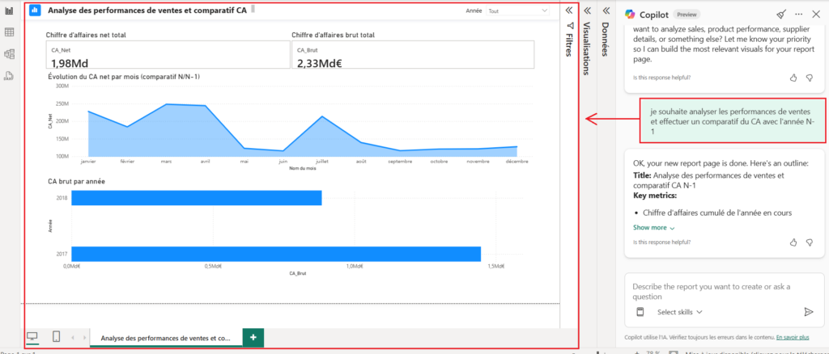The image size is (829, 354).
Task: Thumbs down the report outline response
Action: [x=809, y=242]
